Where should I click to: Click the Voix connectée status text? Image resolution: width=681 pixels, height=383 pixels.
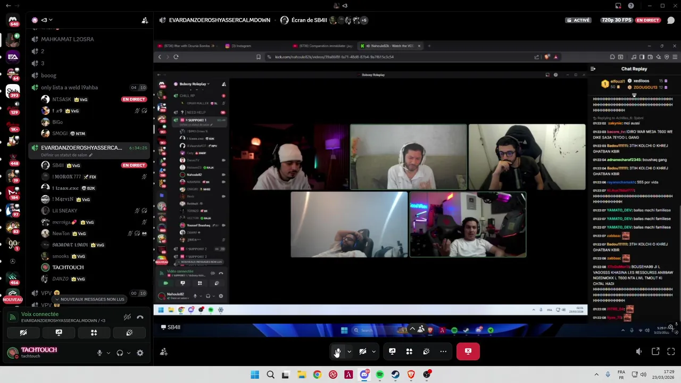tap(40, 314)
